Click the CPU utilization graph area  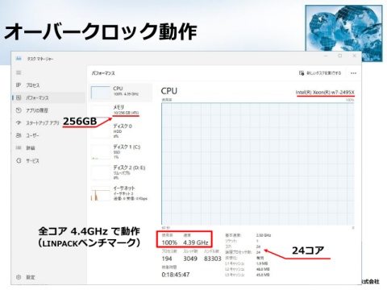coord(258,164)
